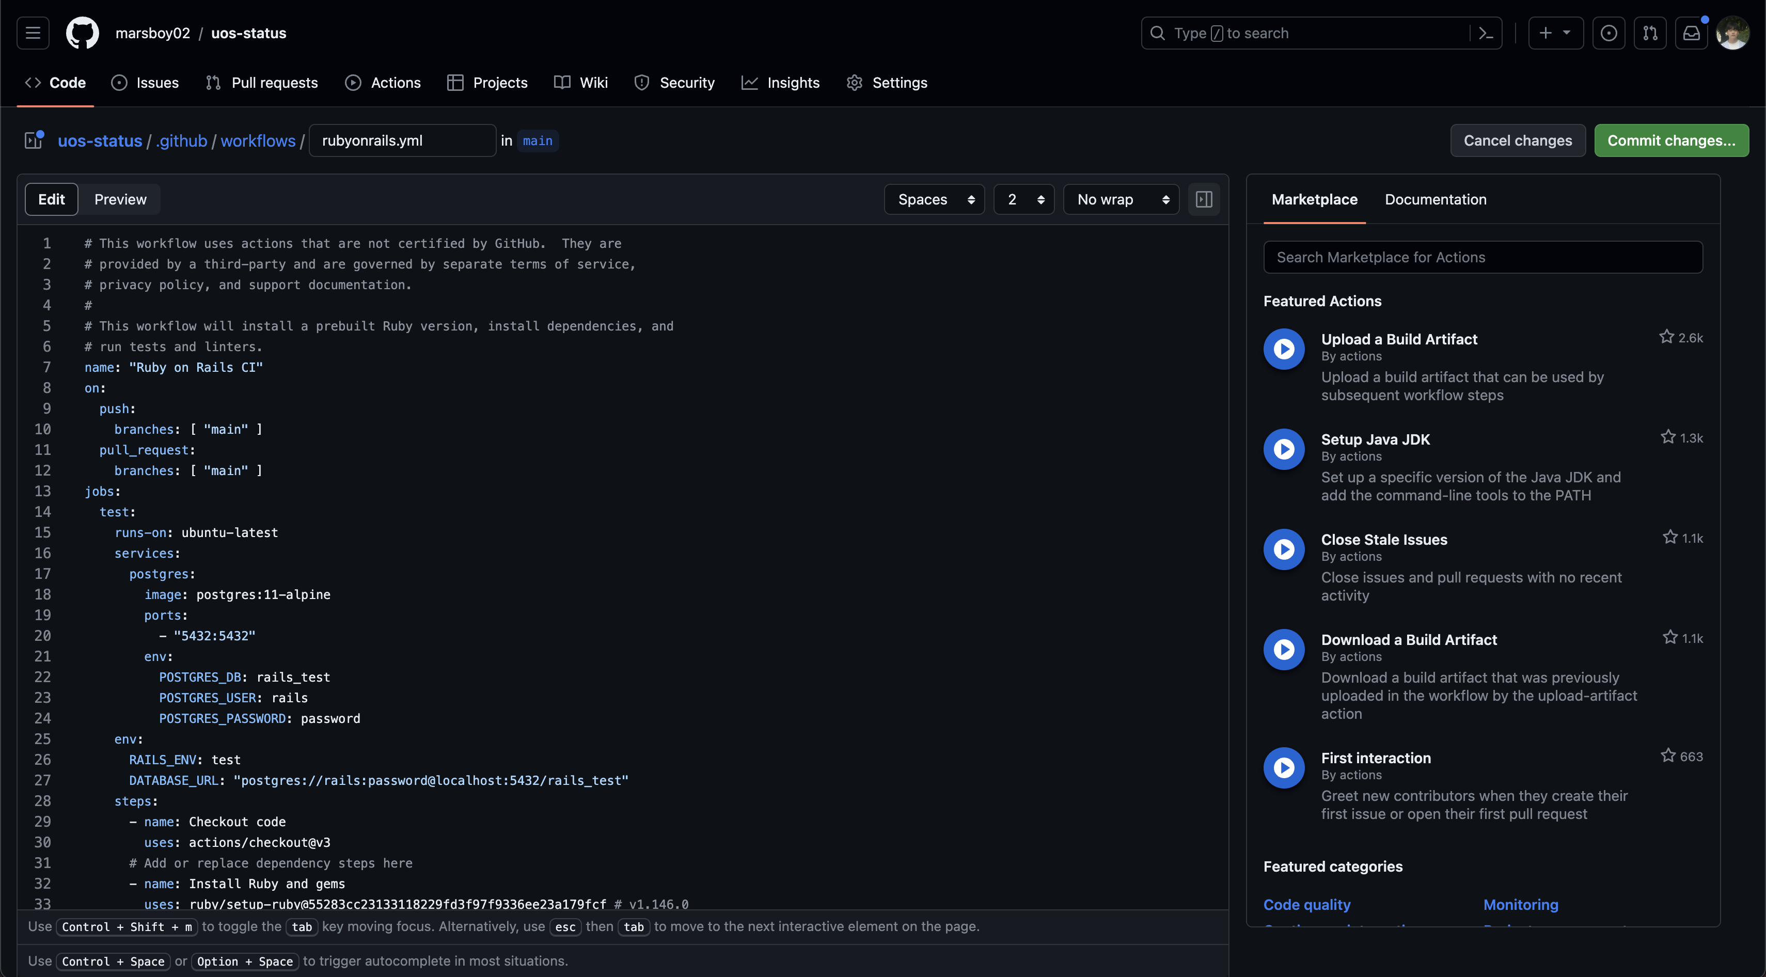Viewport: 1766px width, 977px height.
Task: Open the notifications inbox icon
Action: tap(1691, 33)
